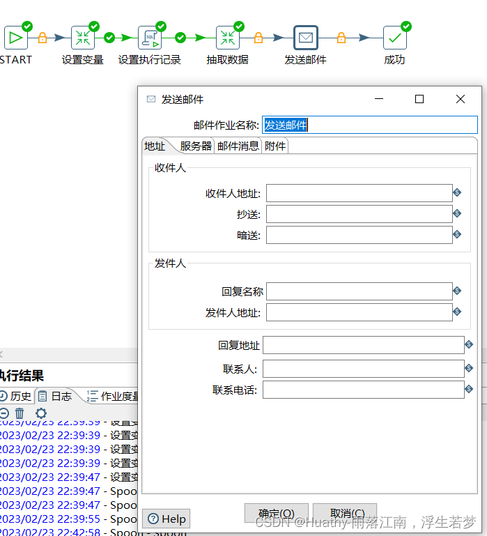
Task: Click the lock hop icon after START
Action: 42,38
